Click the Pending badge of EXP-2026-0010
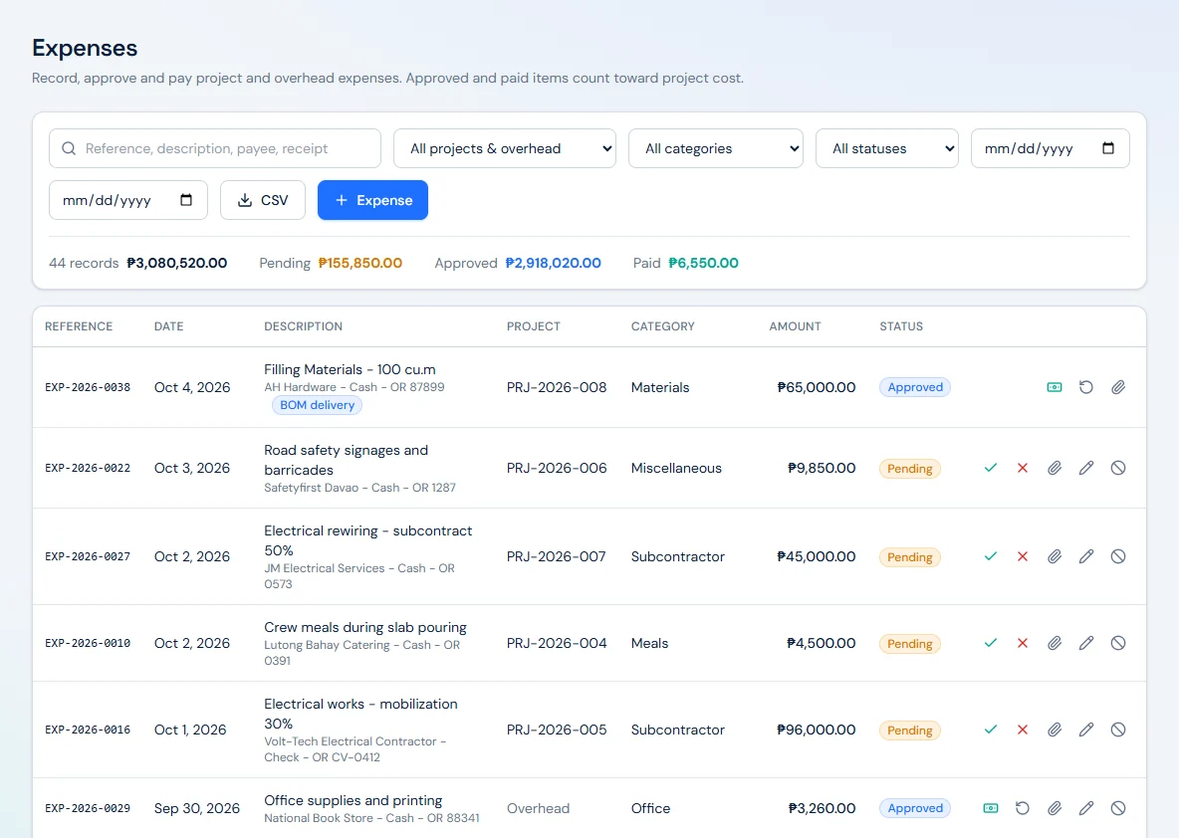 point(910,643)
